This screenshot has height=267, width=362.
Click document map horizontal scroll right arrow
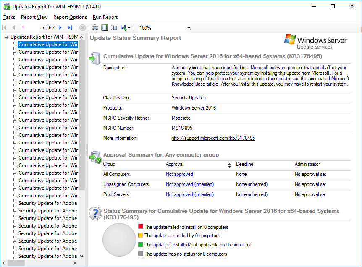pos(75,263)
